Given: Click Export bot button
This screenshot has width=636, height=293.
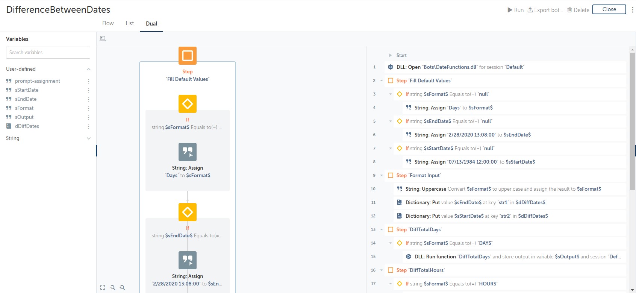Looking at the screenshot, I should pyautogui.click(x=545, y=10).
